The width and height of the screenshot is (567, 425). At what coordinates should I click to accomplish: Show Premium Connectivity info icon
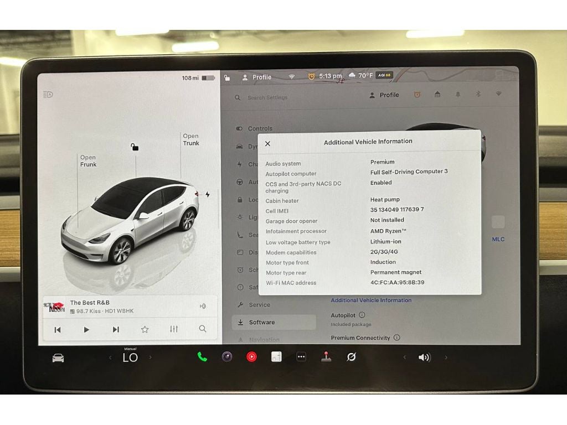(x=396, y=337)
